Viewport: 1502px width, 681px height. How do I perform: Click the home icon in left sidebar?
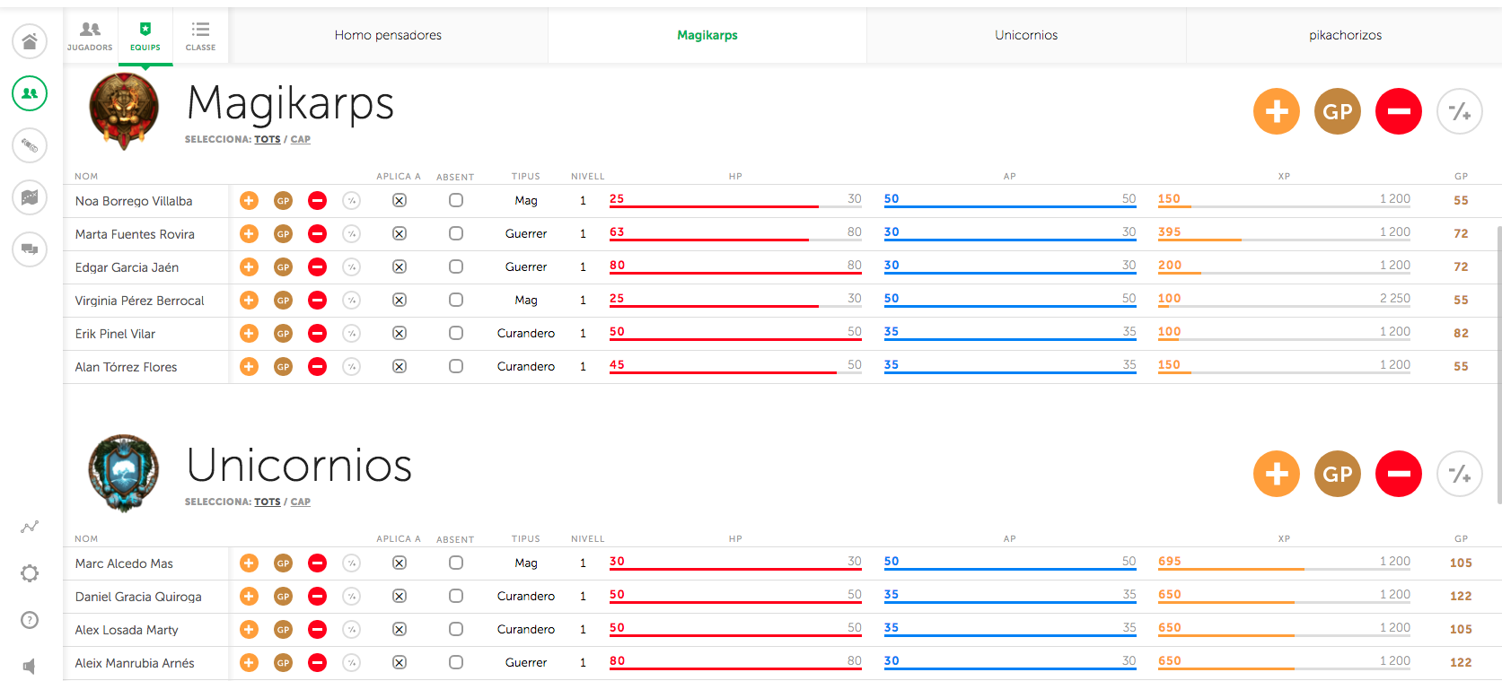coord(30,41)
